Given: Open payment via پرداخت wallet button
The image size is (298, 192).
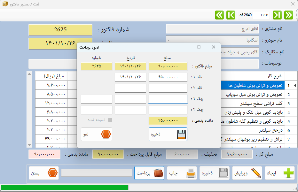Looking at the screenshot, I should 149,173.
